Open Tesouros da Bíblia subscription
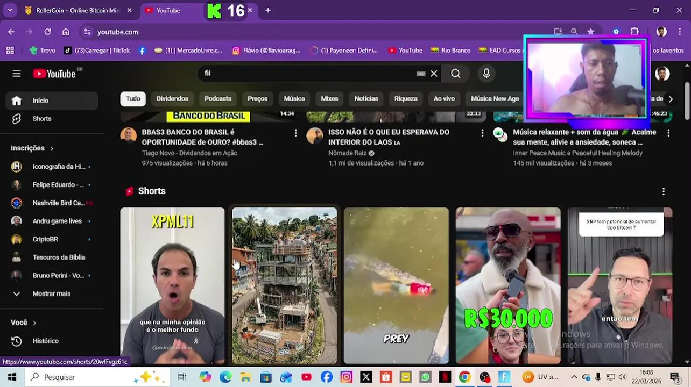Image resolution: width=691 pixels, height=387 pixels. pos(51,257)
